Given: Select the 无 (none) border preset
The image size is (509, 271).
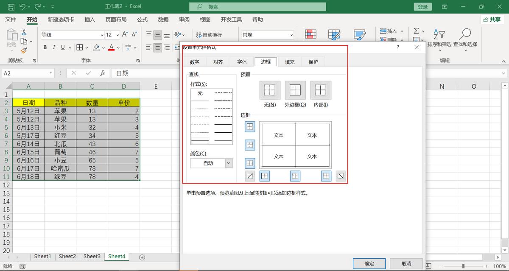Looking at the screenshot, I should coord(271,90).
